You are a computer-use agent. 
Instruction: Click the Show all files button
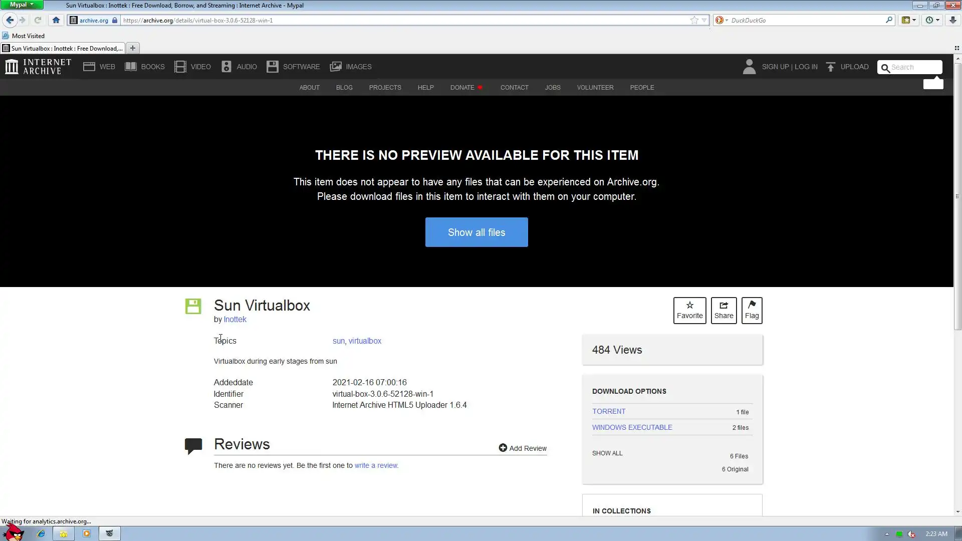(x=476, y=232)
